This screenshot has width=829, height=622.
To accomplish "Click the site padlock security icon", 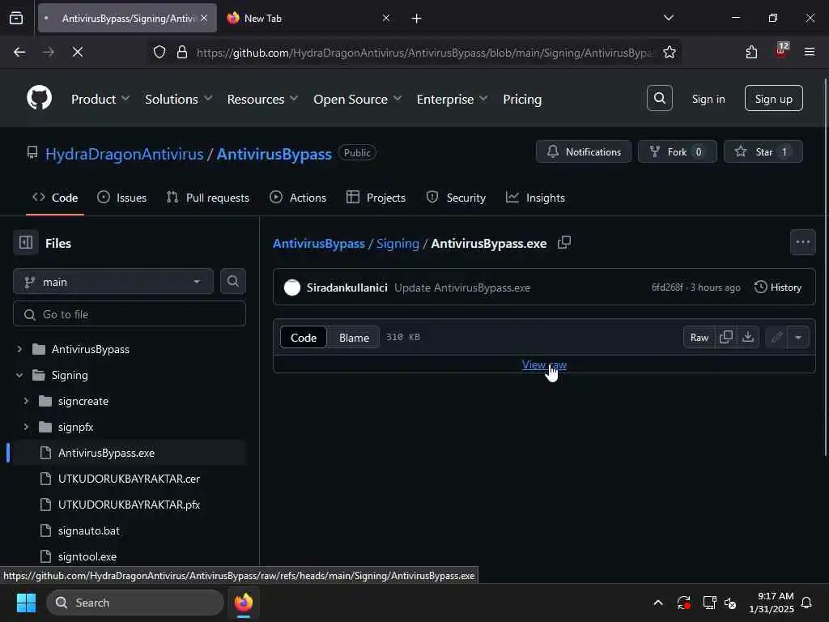I will pos(182,52).
